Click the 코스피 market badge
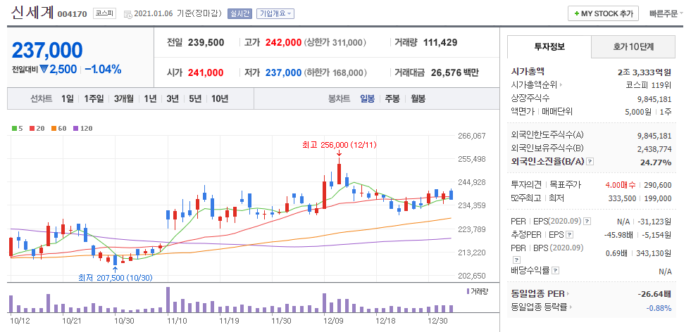 pyautogui.click(x=104, y=13)
